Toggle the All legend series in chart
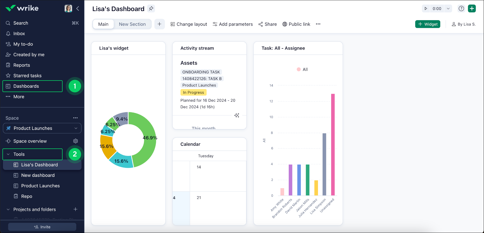484x233 pixels. [302, 70]
